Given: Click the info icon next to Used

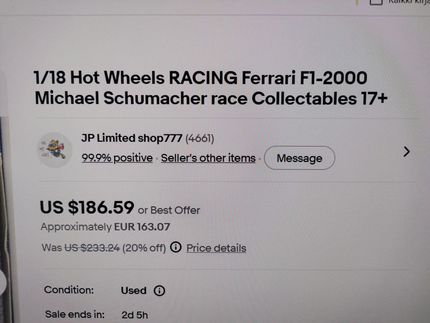Looking at the screenshot, I should pyautogui.click(x=159, y=290).
